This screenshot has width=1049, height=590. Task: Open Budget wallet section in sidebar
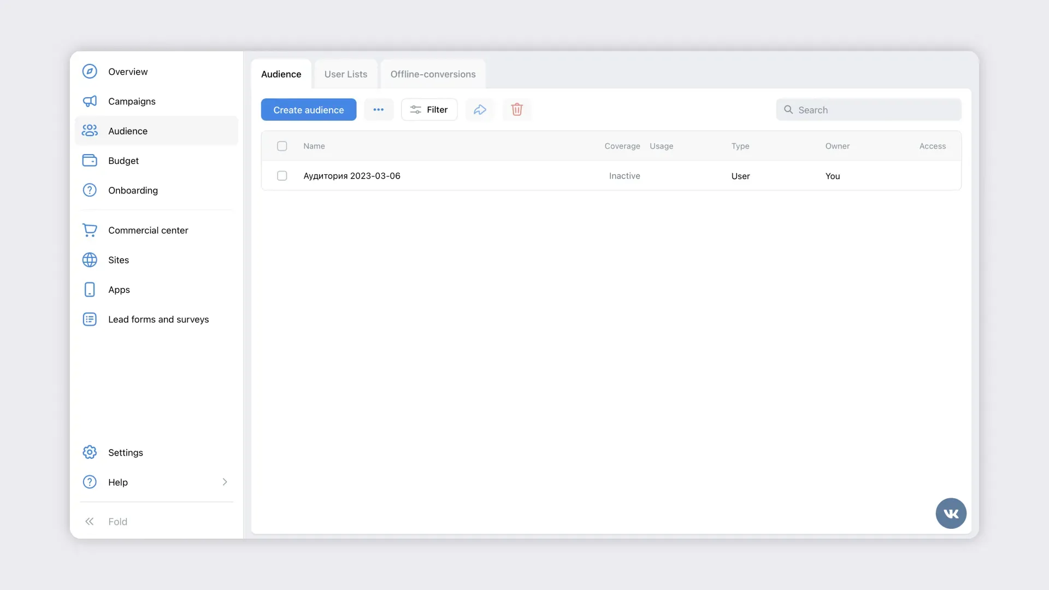tap(123, 161)
